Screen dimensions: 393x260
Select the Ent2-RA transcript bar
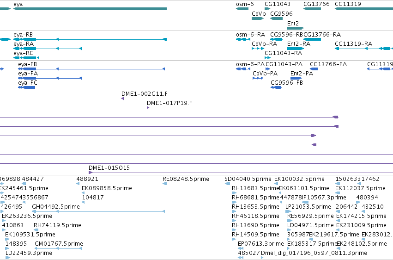pyautogui.click(x=296, y=49)
